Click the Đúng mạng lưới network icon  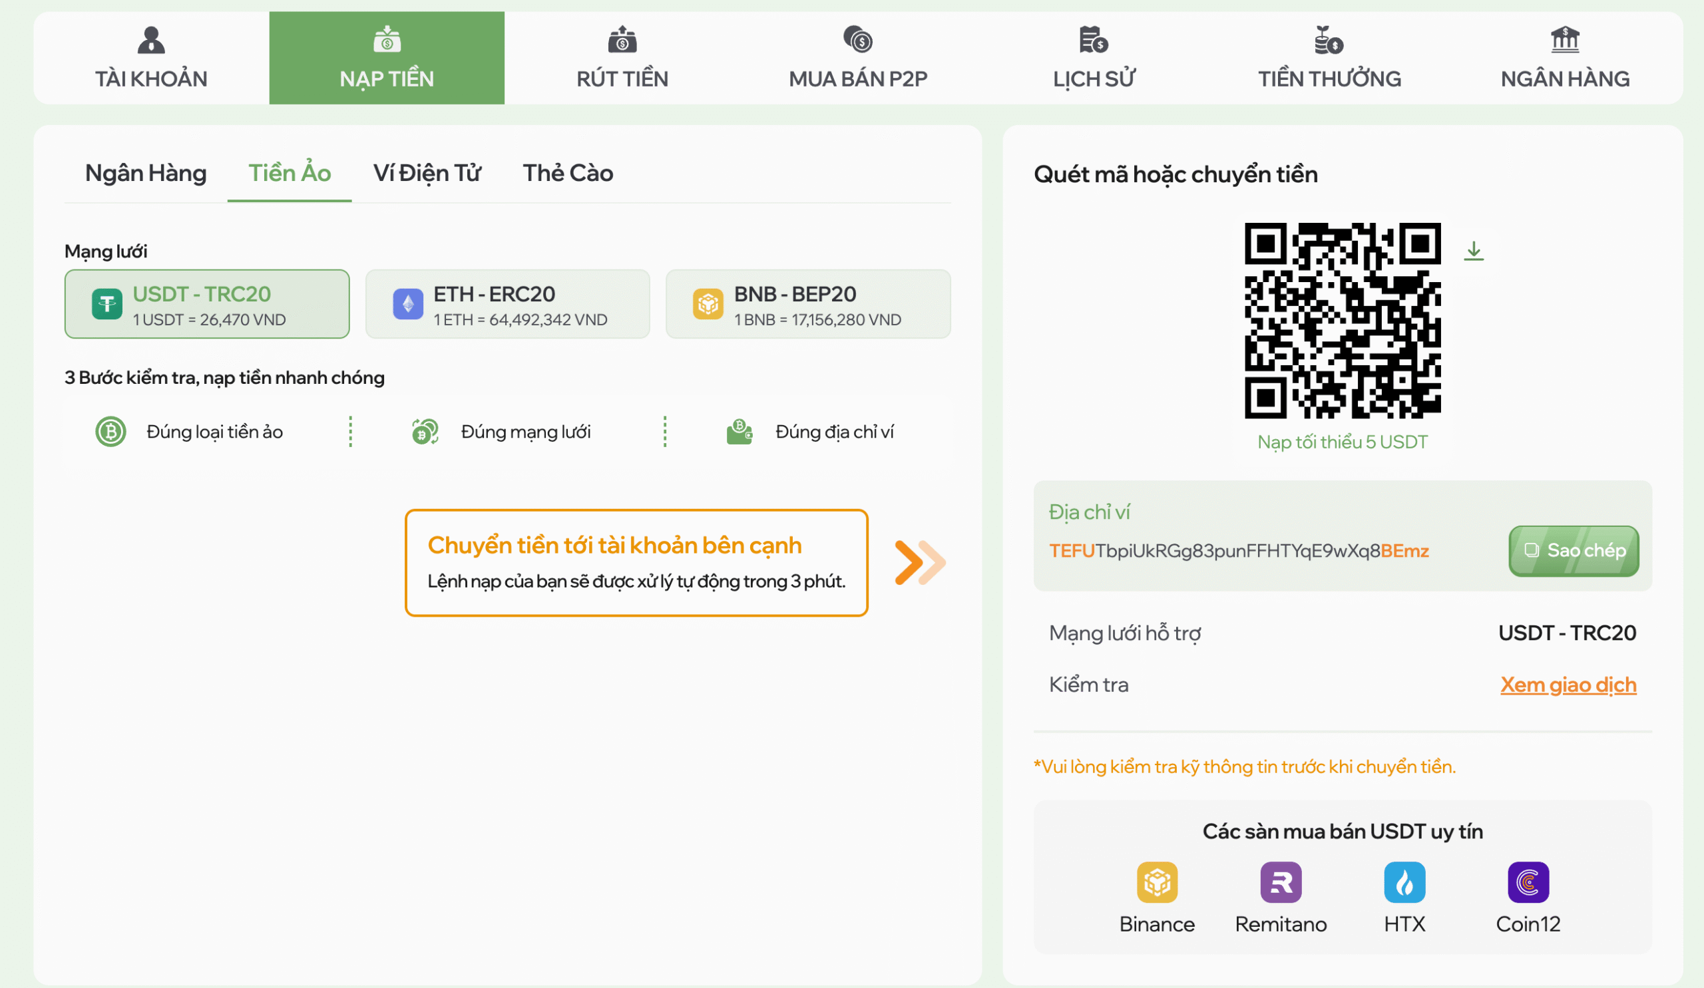pyautogui.click(x=425, y=432)
